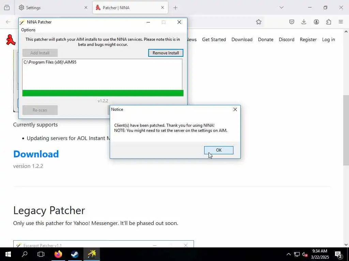Click the 'version 1.2.2' text

point(28,166)
